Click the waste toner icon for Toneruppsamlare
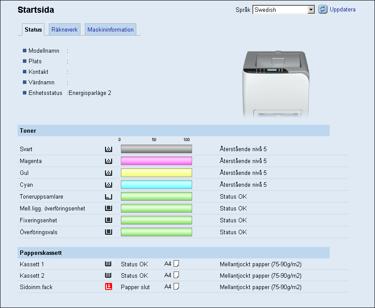 109,197
